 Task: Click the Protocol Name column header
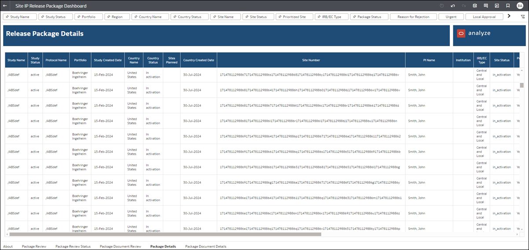(56, 60)
